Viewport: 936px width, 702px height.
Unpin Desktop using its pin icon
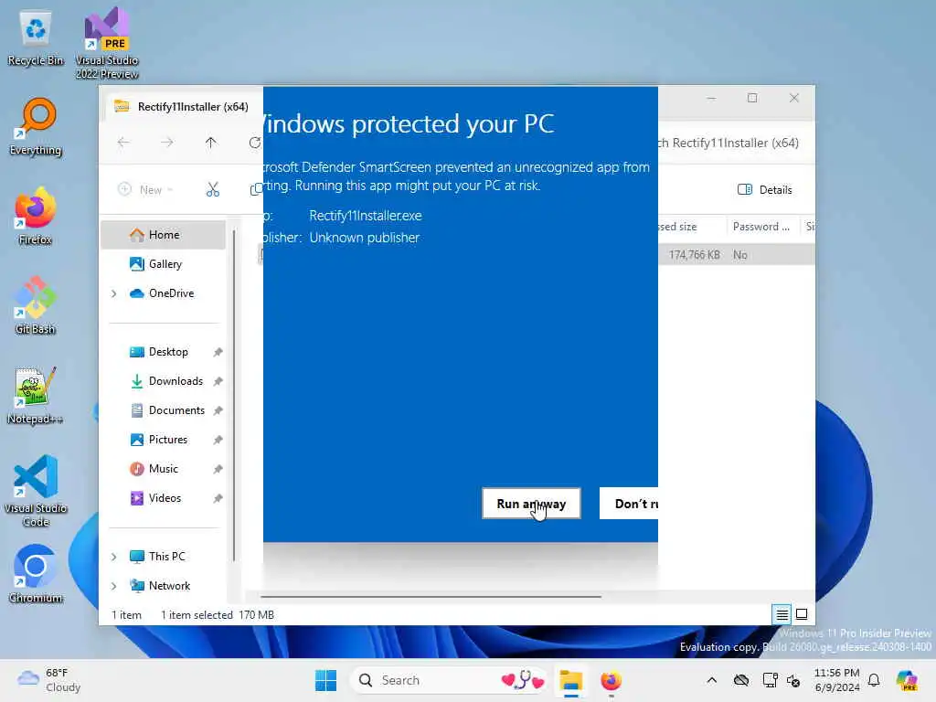(218, 352)
